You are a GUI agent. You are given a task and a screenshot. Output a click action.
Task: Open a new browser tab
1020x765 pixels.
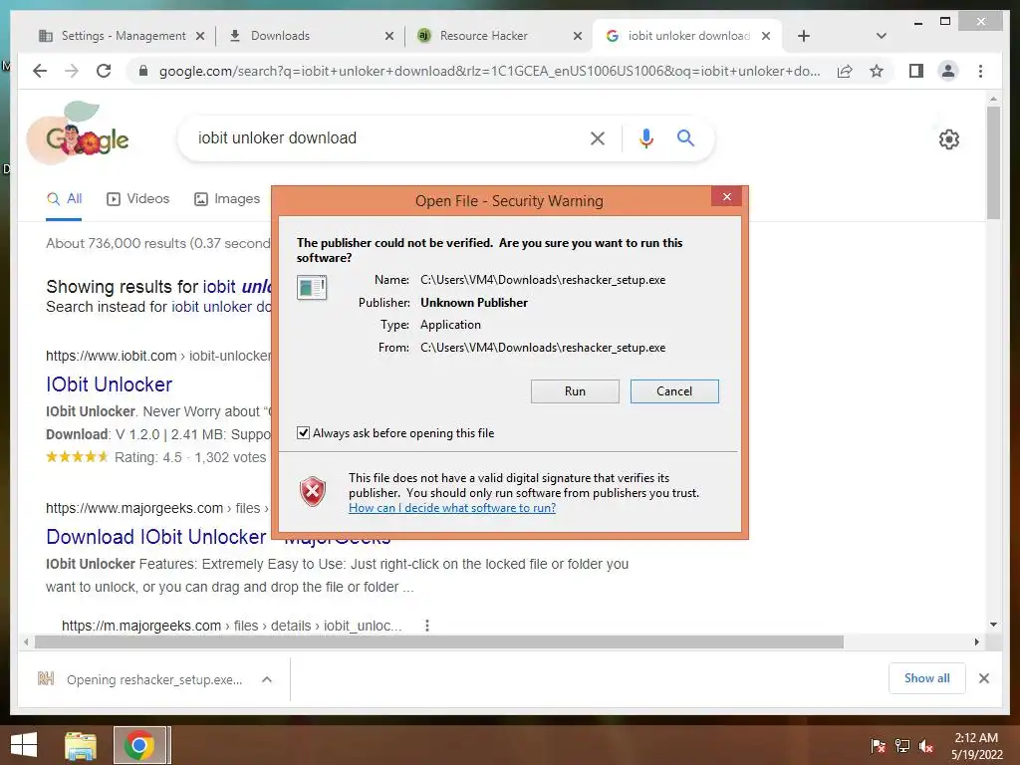(804, 36)
